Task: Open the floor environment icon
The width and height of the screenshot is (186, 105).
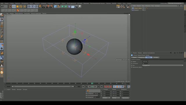Action: point(73,6)
